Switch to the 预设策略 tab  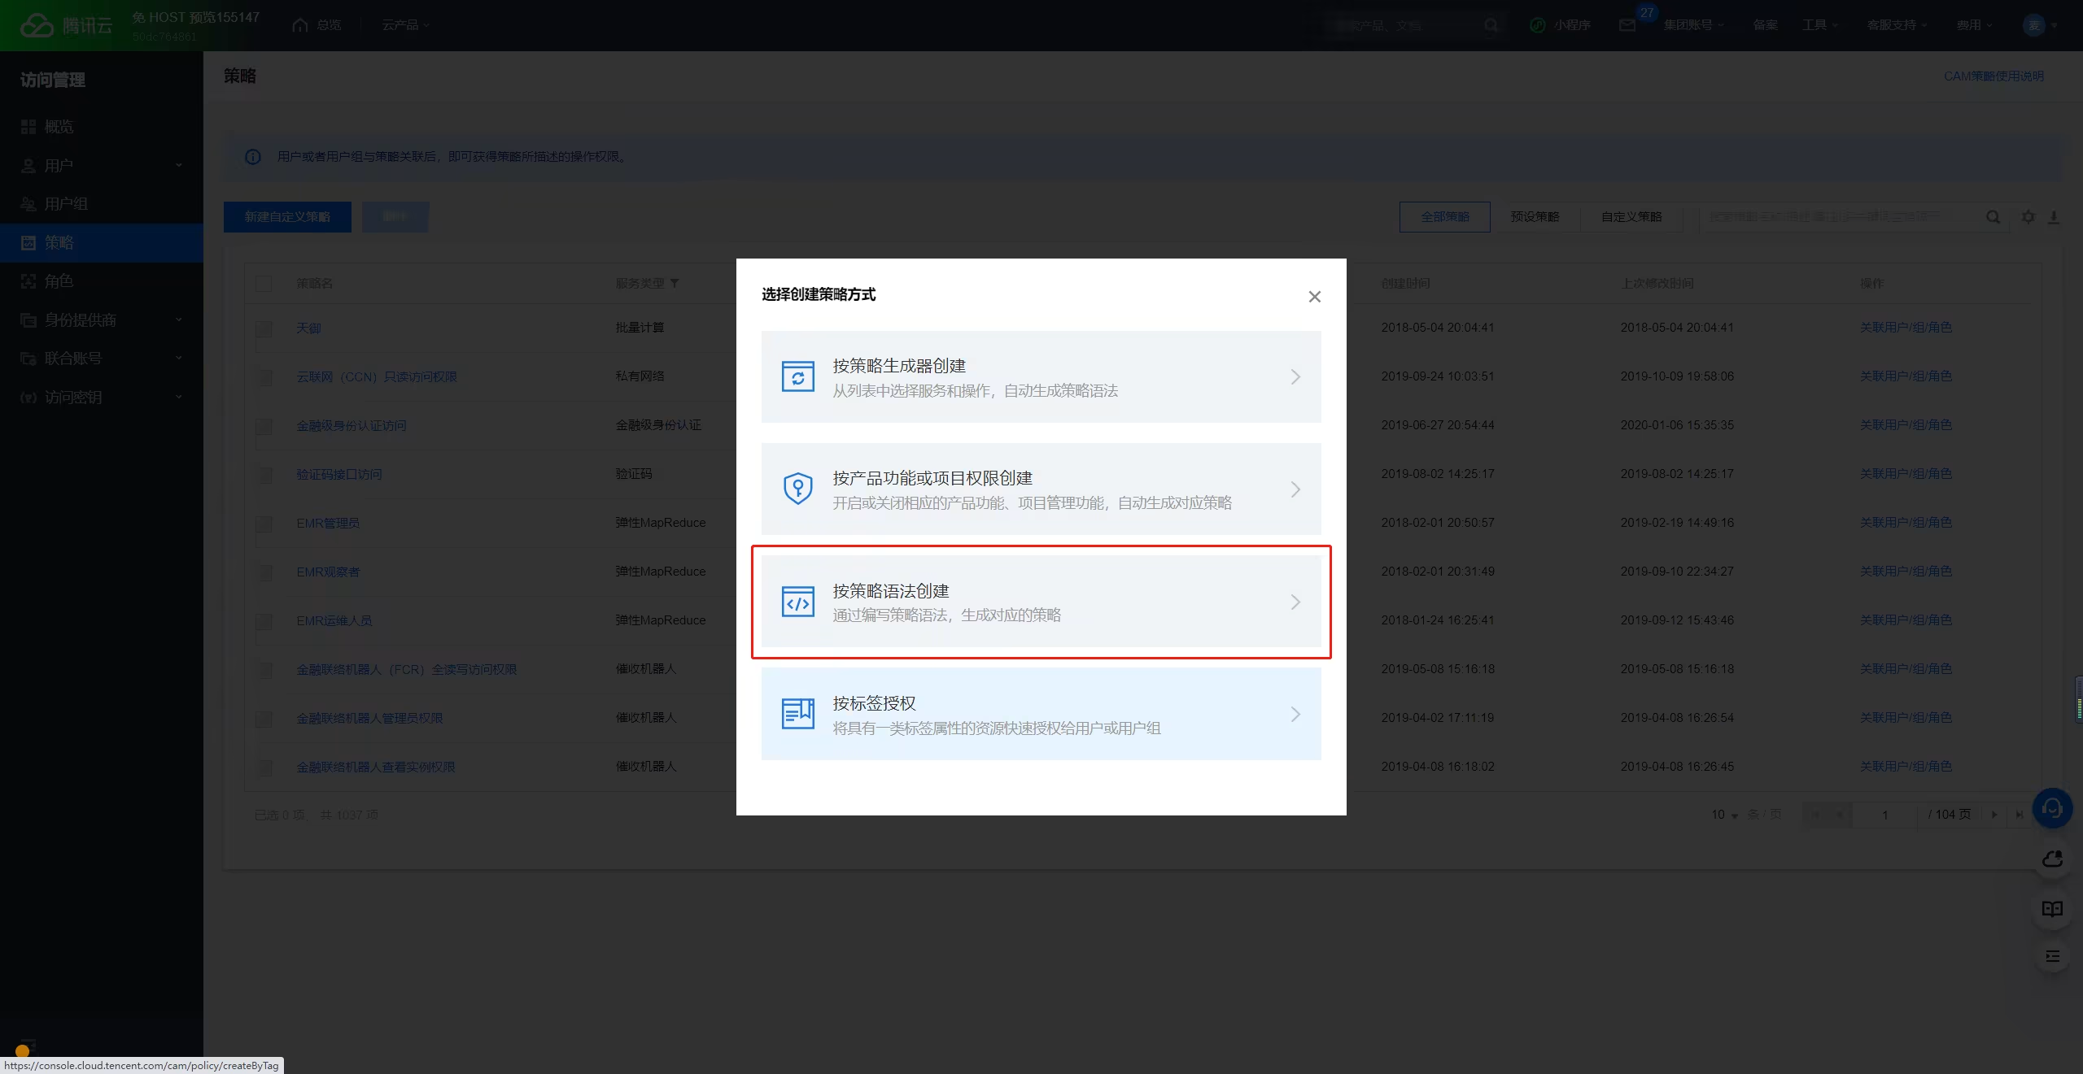[x=1535, y=217]
